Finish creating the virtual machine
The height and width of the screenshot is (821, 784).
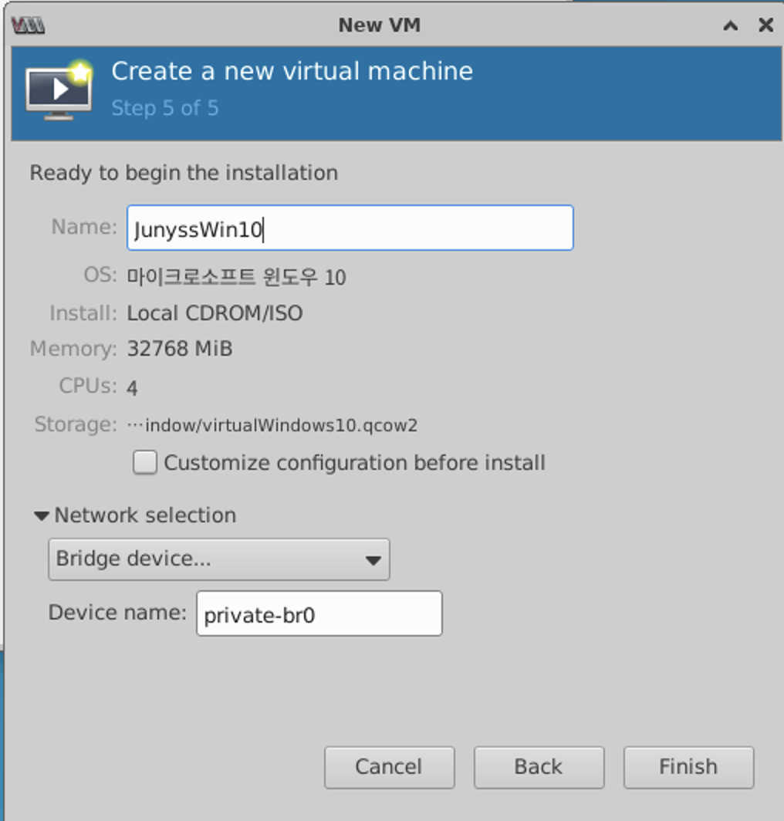[688, 767]
